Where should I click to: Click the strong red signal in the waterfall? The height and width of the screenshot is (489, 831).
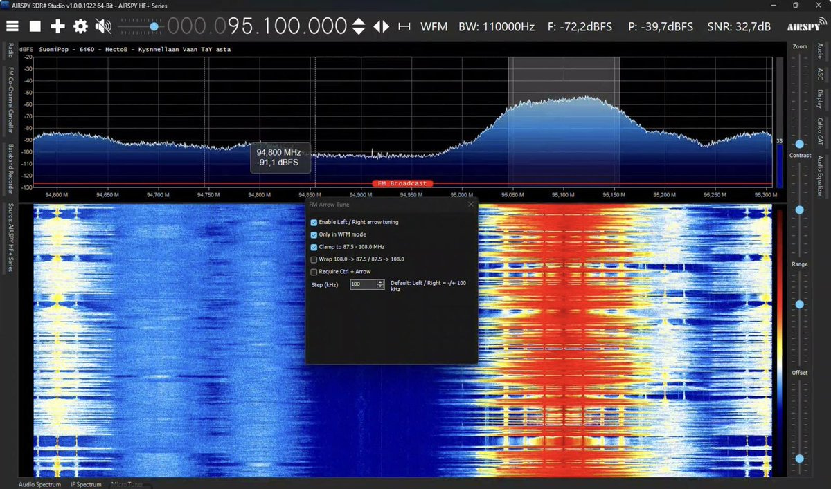click(x=564, y=339)
